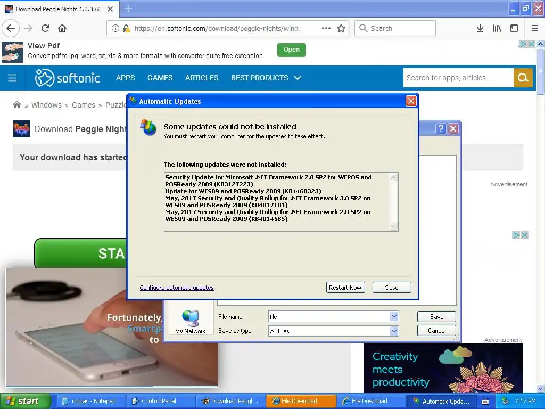The width and height of the screenshot is (545, 409).
Task: Click the View Pdf ad image thumbnail
Action: [x=13, y=52]
